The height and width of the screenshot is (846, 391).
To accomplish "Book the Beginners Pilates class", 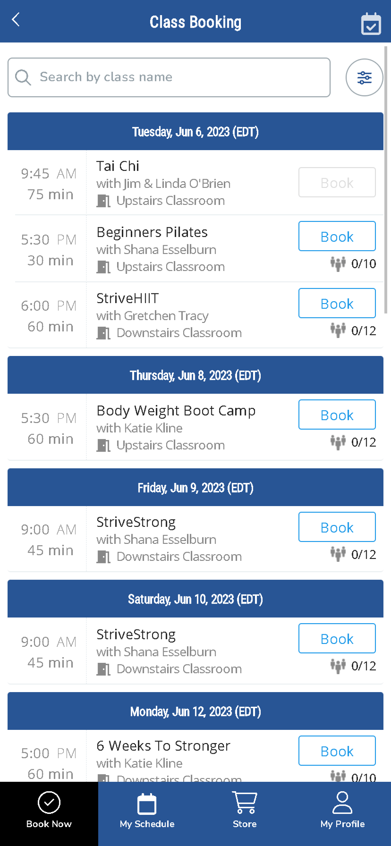I will coord(337,236).
